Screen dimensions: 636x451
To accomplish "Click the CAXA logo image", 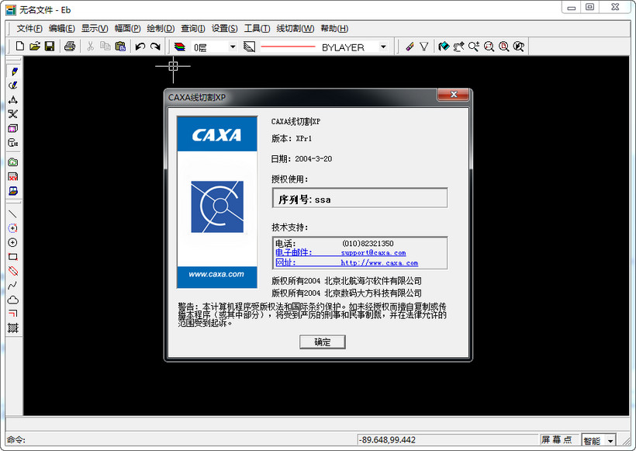I will [x=217, y=202].
